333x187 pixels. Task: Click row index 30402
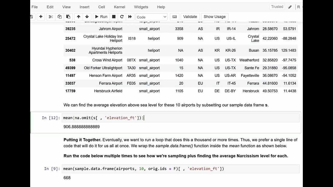[70, 50]
